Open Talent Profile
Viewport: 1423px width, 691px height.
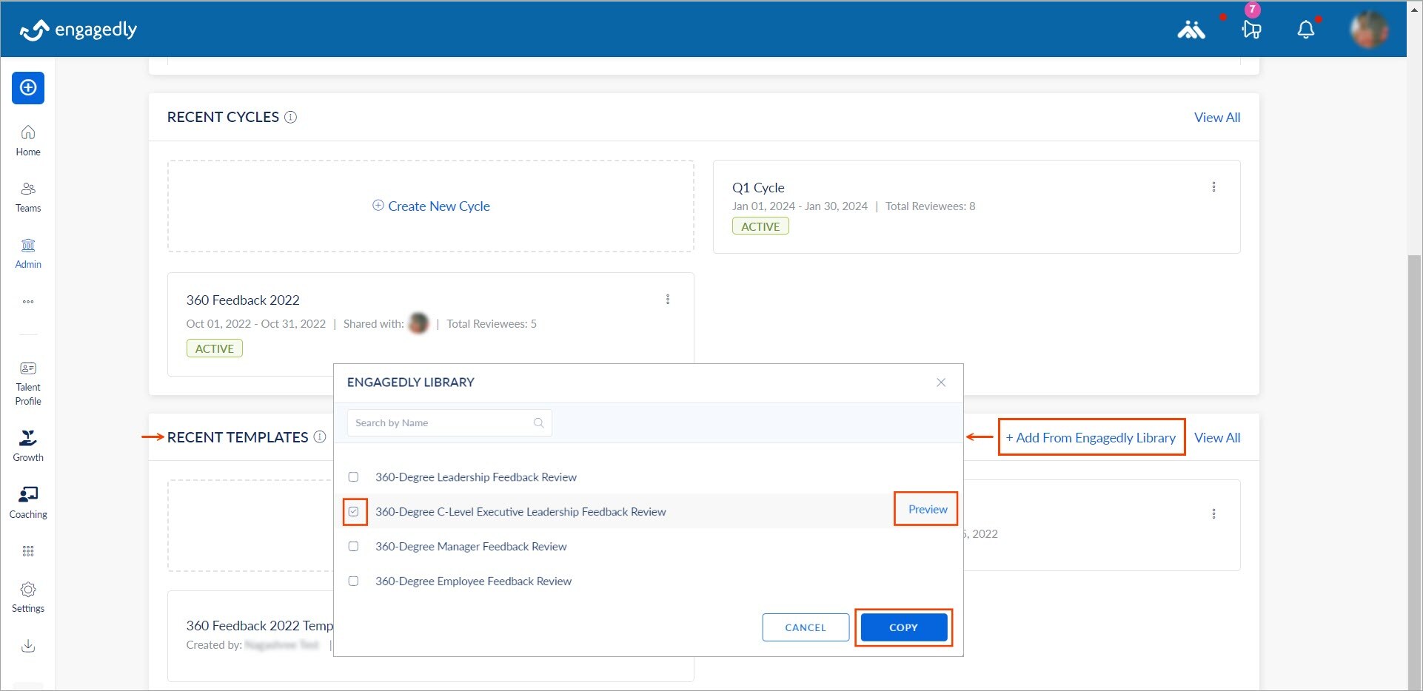click(x=28, y=383)
